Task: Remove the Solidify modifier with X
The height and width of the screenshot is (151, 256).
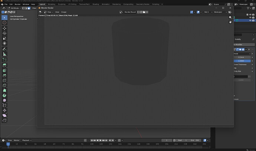Action: coord(249,49)
